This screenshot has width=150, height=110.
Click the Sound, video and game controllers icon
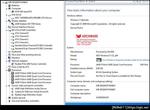(9, 86)
